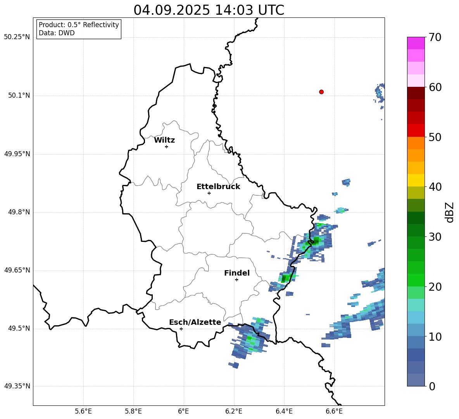The height and width of the screenshot is (419, 459).
Task: Click the Findel station cross marker
Action: 236,279
